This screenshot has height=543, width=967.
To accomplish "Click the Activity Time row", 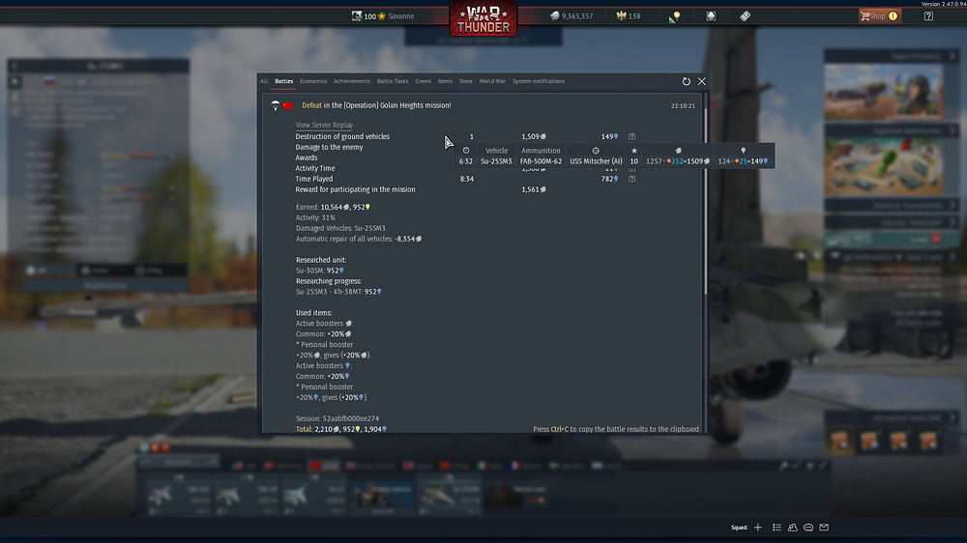I will [315, 168].
